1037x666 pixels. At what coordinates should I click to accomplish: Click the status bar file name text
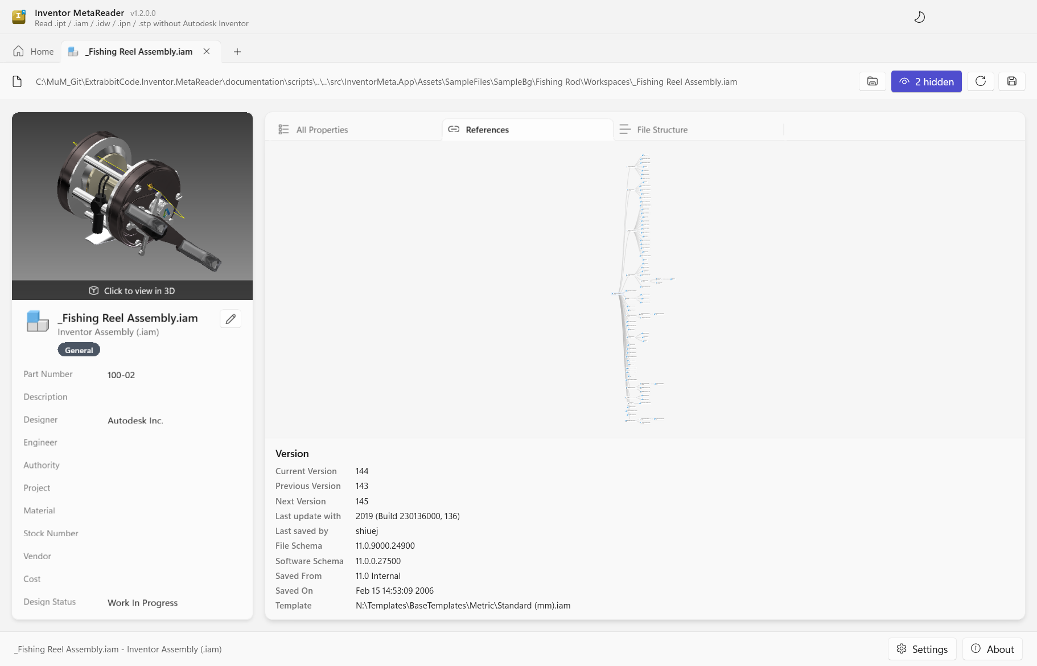tap(118, 649)
